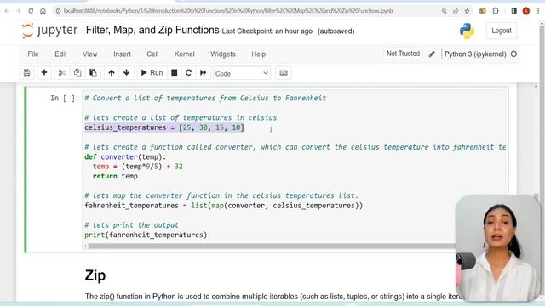The width and height of the screenshot is (545, 306).
Task: Click the browser forward arrow
Action: [x=19, y=11]
